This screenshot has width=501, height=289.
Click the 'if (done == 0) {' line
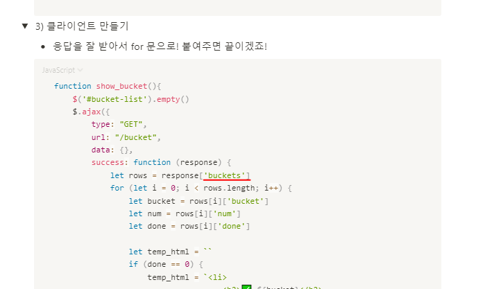[x=166, y=265]
